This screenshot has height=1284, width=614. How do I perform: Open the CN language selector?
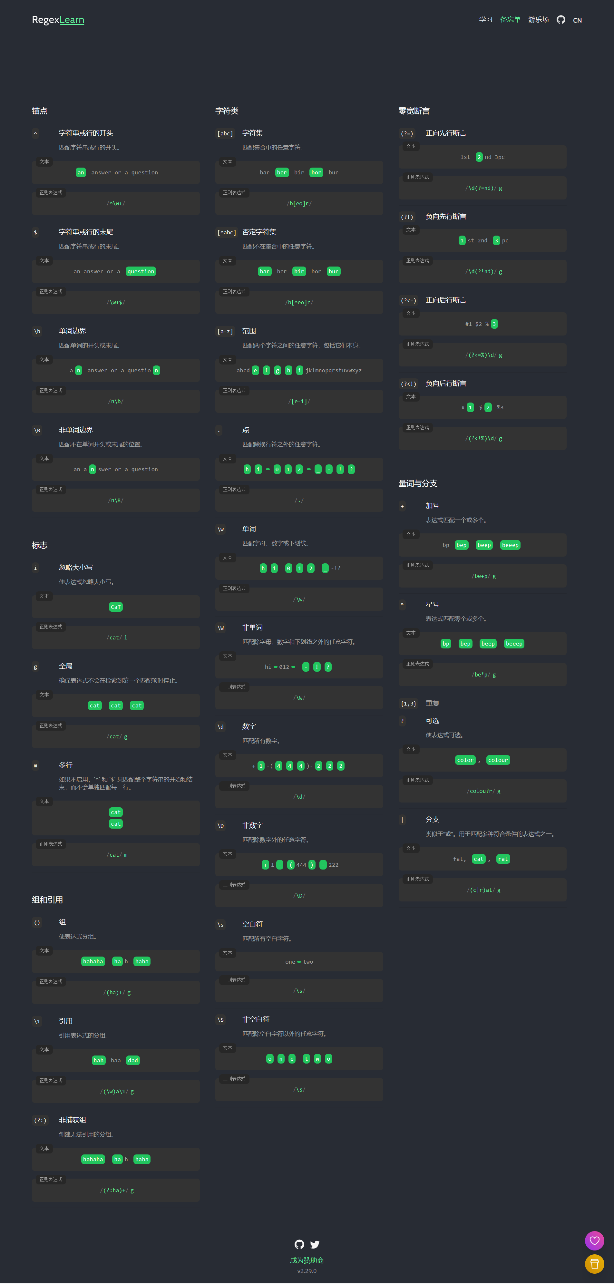point(577,20)
